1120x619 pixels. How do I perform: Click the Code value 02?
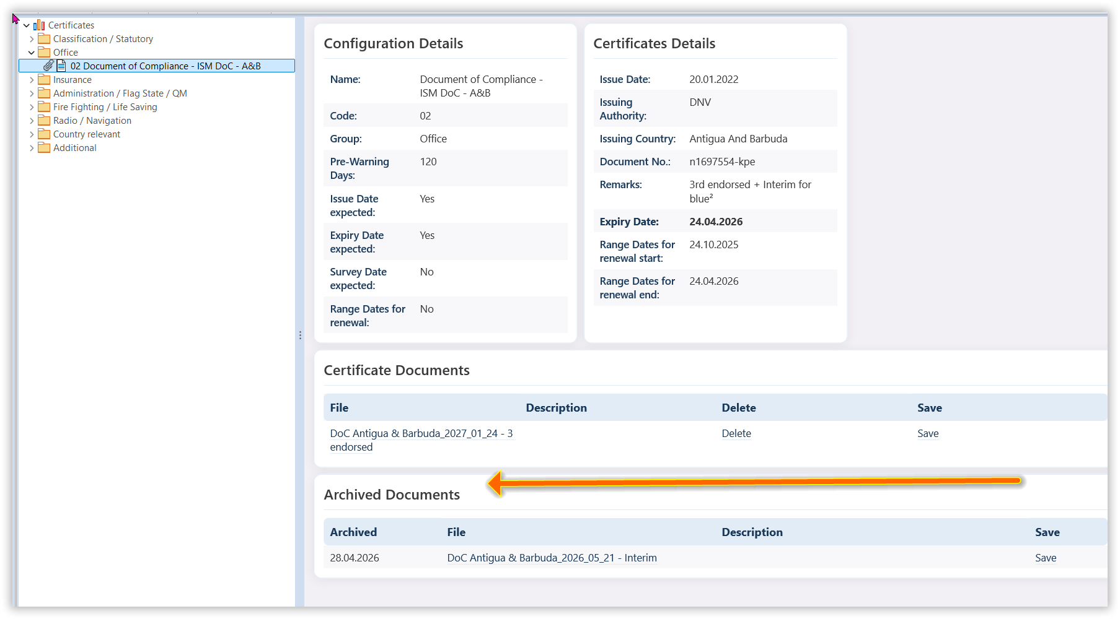point(425,116)
